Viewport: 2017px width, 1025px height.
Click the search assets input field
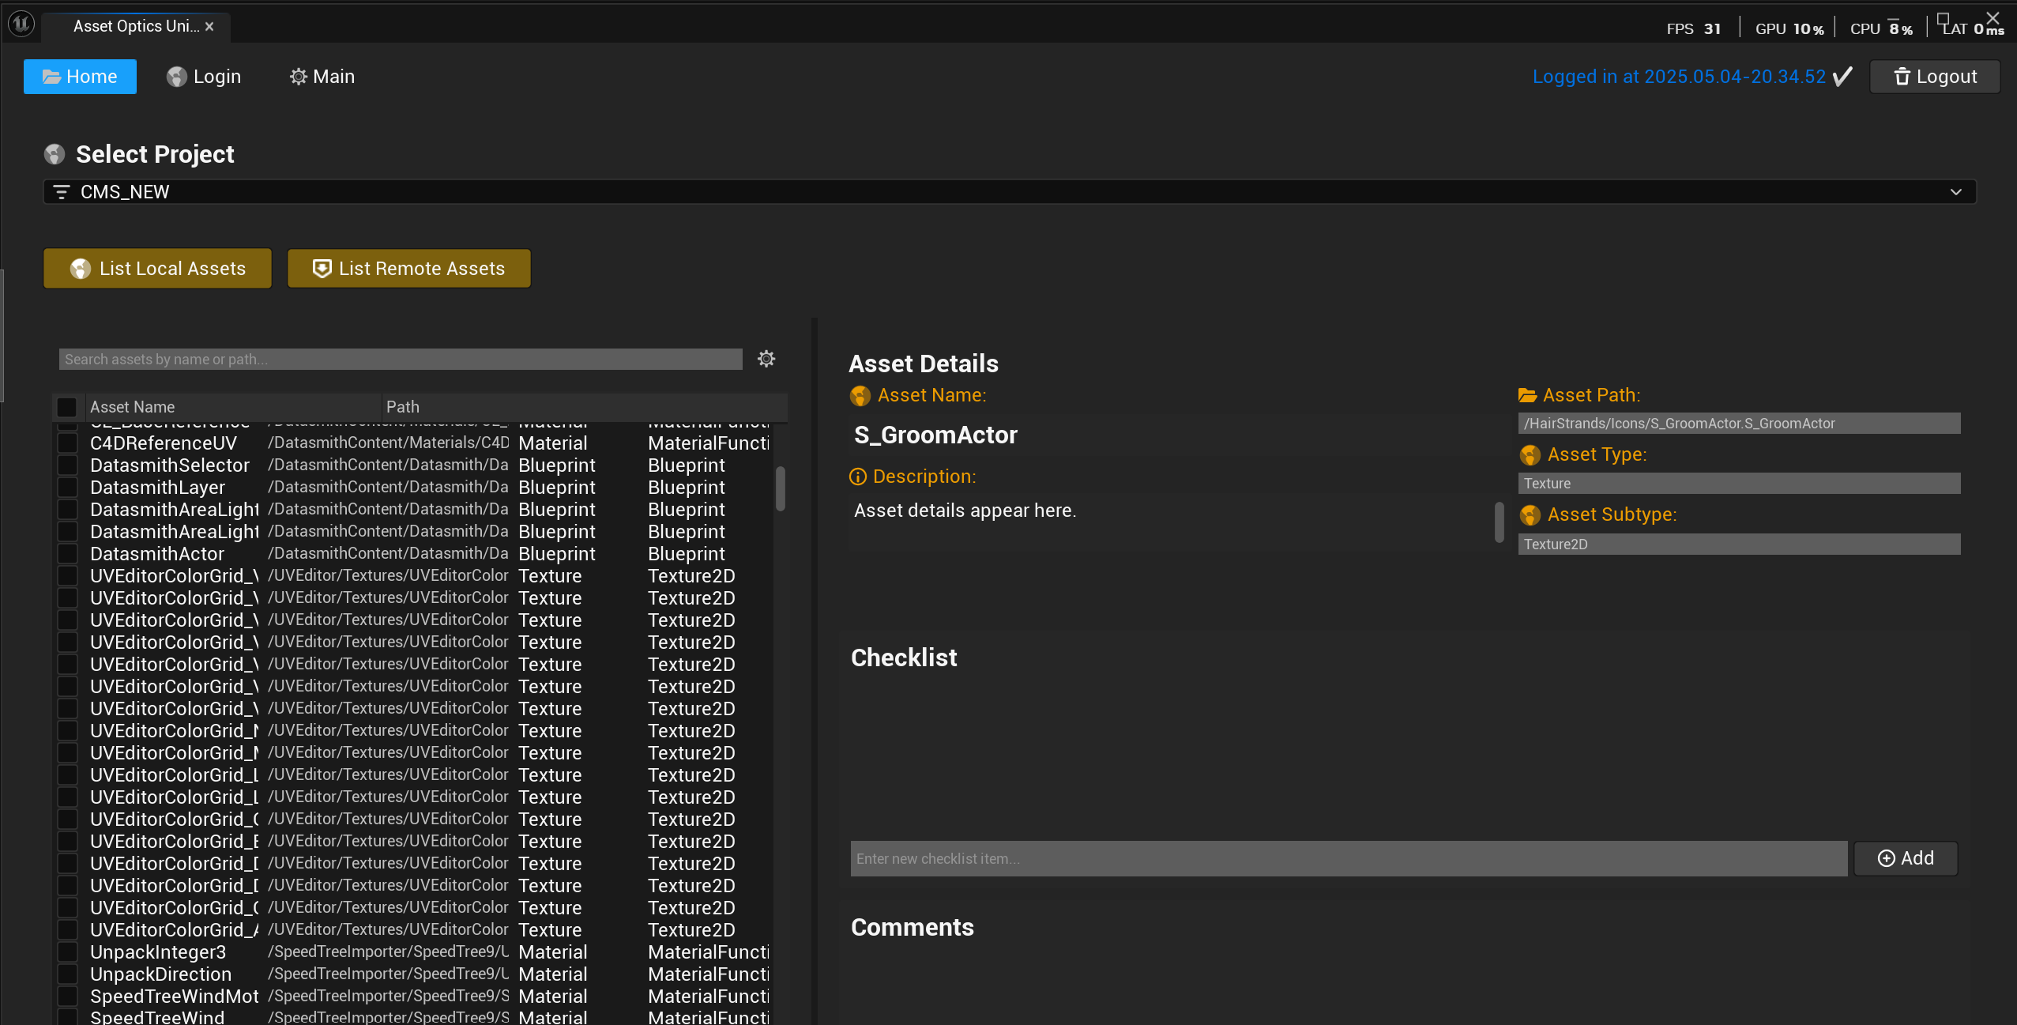click(399, 358)
